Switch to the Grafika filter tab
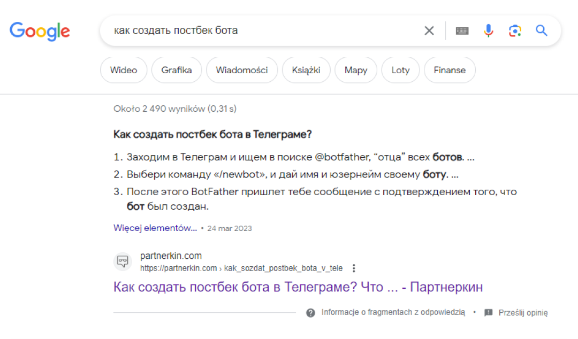The height and width of the screenshot is (339, 578). [177, 70]
